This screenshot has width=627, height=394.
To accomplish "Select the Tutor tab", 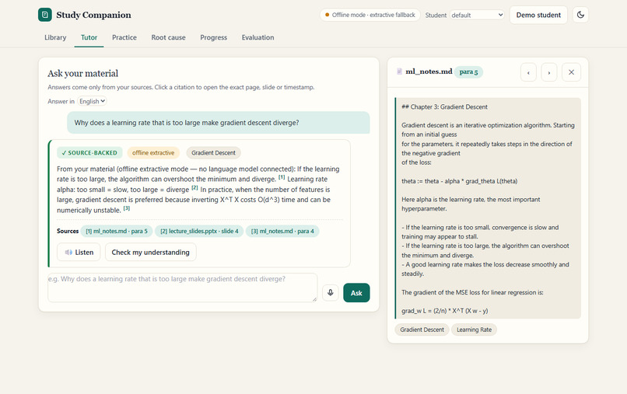I will coord(89,37).
